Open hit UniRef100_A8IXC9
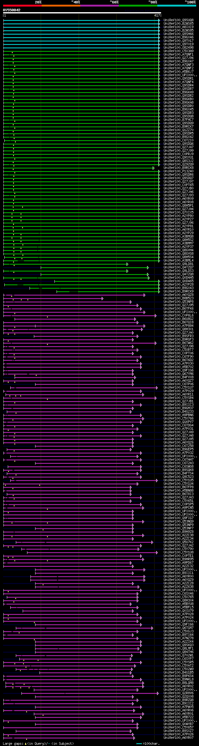The height and width of the screenshot is (746, 199). (x=178, y=27)
